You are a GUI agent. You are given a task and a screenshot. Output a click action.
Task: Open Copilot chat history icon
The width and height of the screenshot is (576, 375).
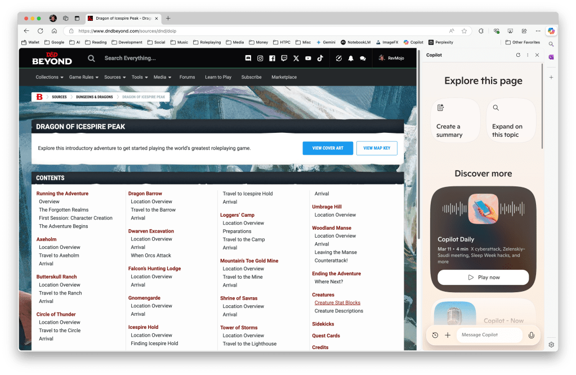(435, 335)
